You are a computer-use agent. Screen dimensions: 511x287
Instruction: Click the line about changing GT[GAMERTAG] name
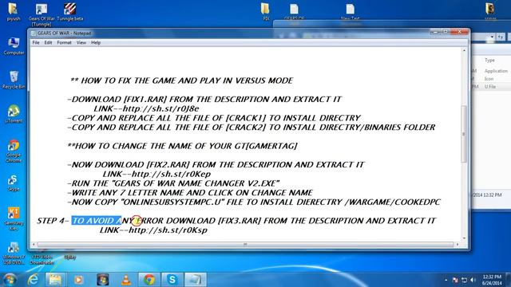183,146
